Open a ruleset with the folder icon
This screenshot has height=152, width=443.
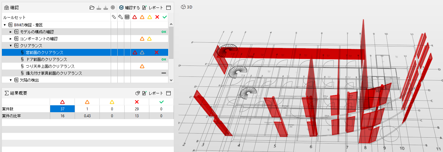(x=92, y=8)
